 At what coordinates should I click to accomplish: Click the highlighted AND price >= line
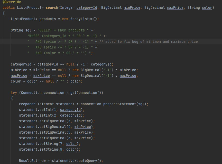pyautogui.click(x=59, y=42)
